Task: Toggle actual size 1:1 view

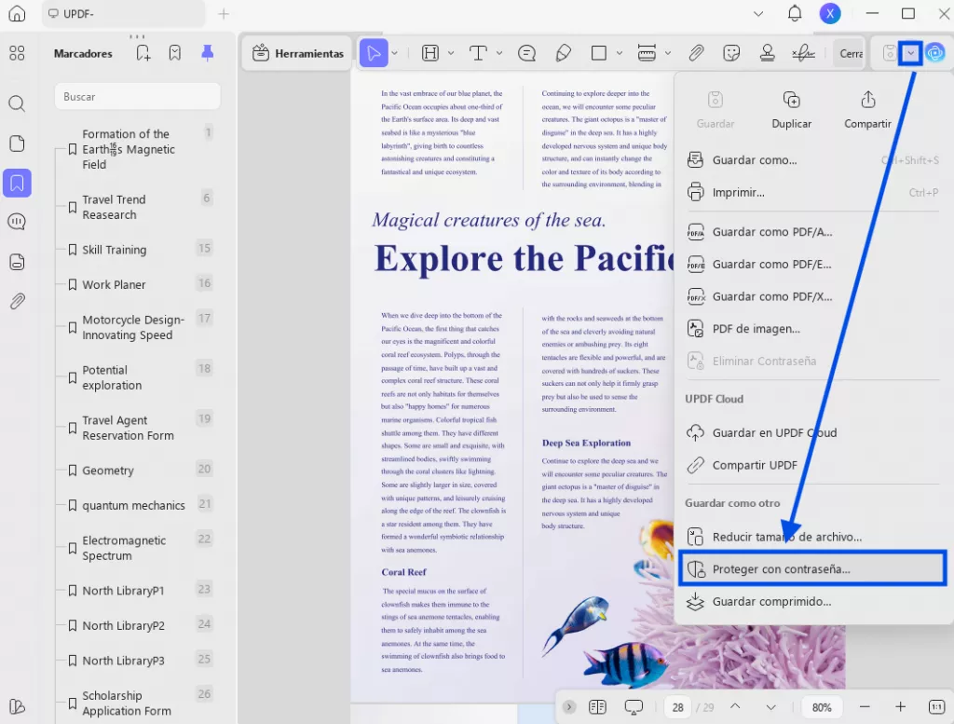Action: [936, 707]
